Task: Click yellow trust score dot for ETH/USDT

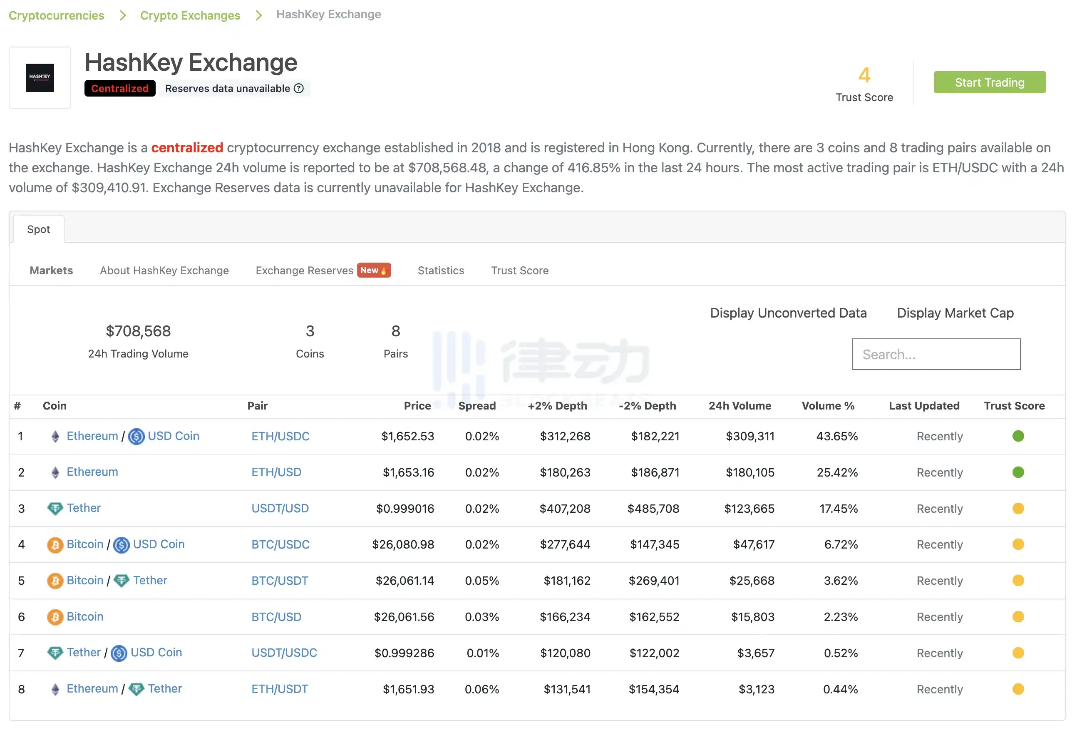Action: [1018, 689]
